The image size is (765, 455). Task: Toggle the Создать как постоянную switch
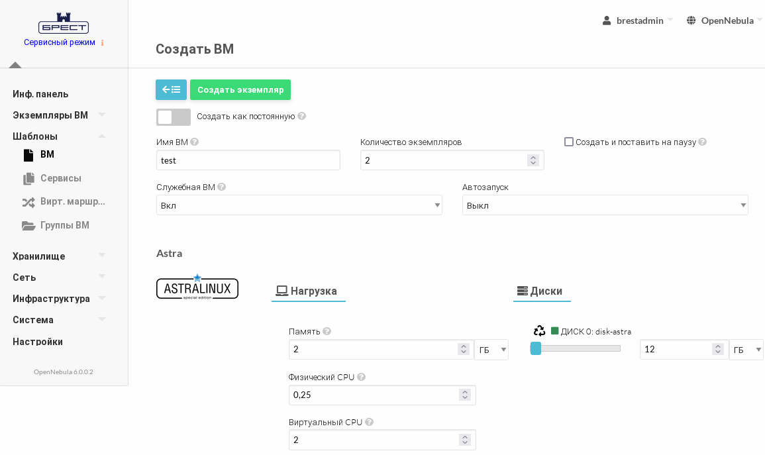174,117
